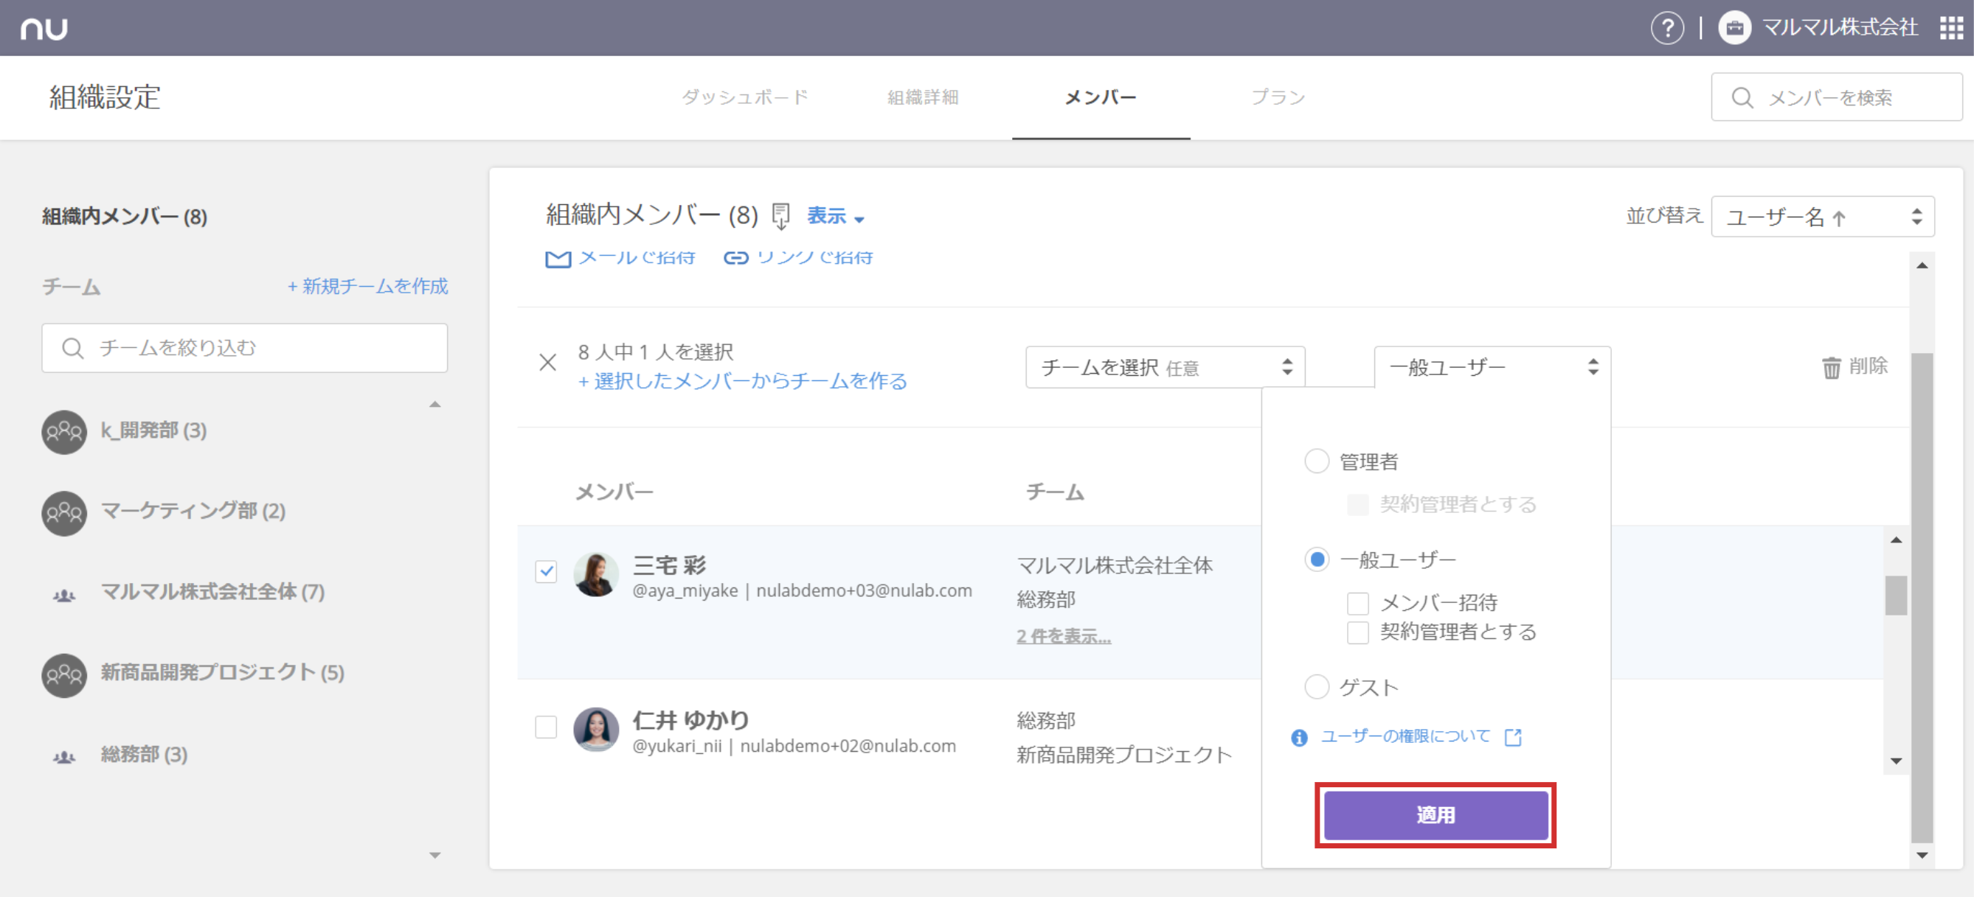Select the メンバー tab
Screen dimensions: 1974x897
click(1101, 97)
